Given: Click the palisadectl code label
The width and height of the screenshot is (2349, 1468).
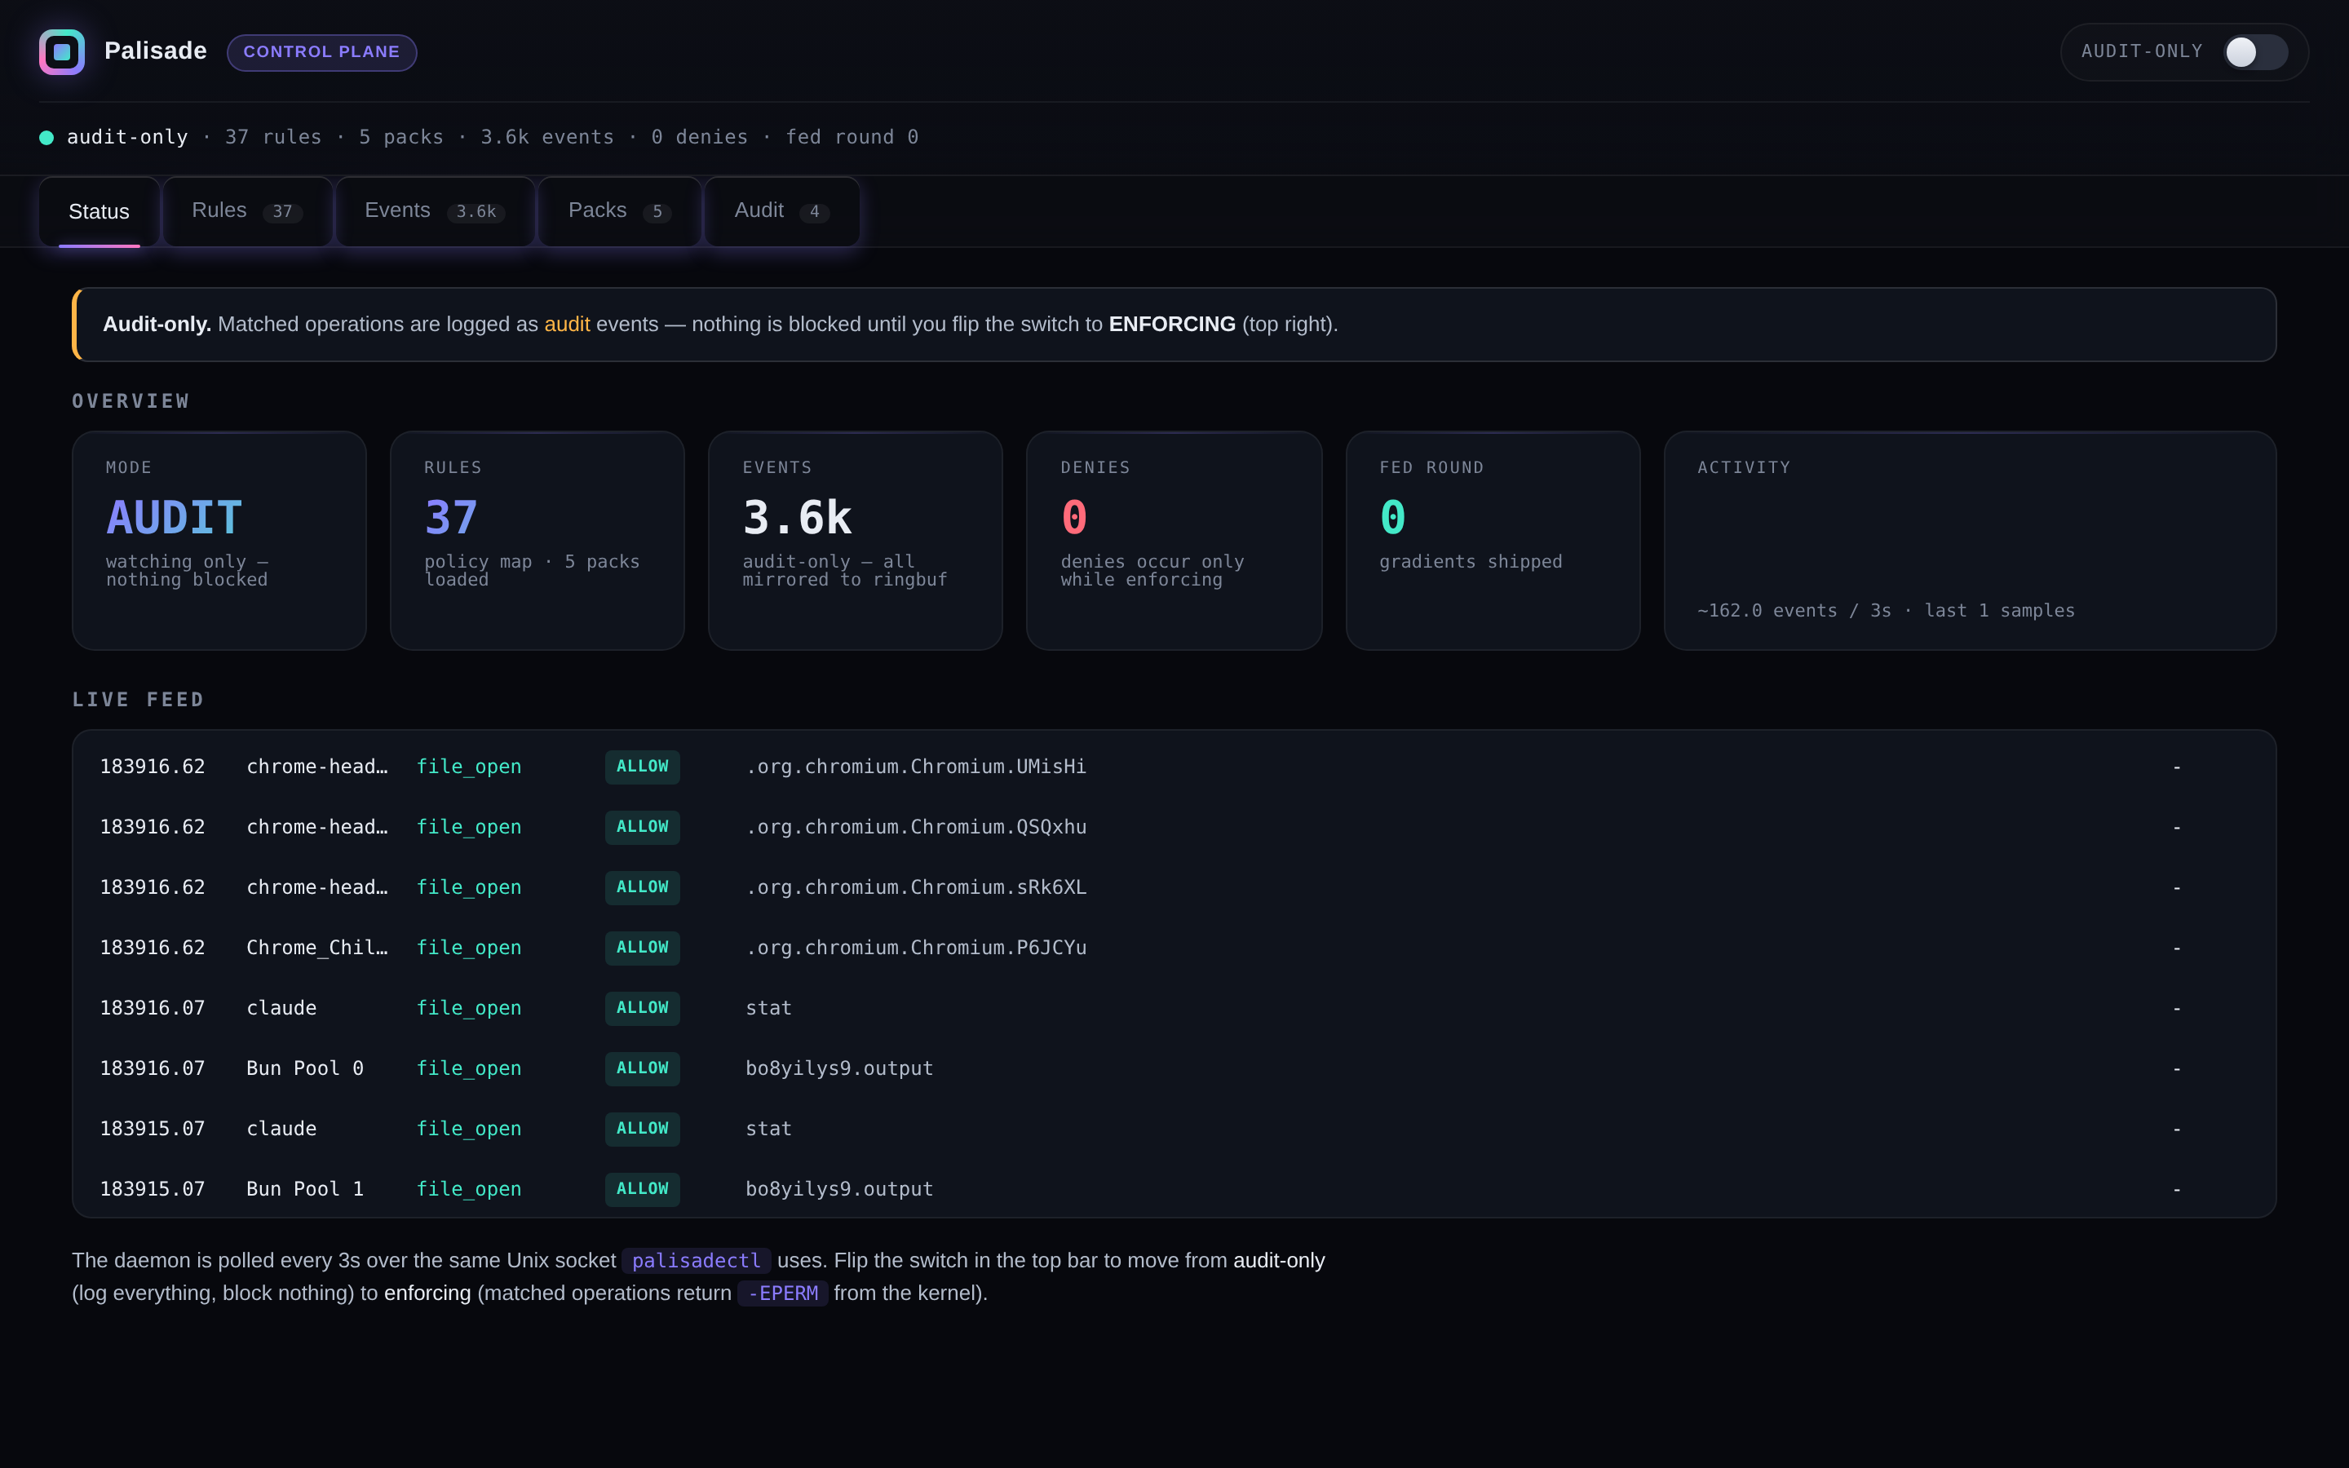Looking at the screenshot, I should coord(696,1260).
